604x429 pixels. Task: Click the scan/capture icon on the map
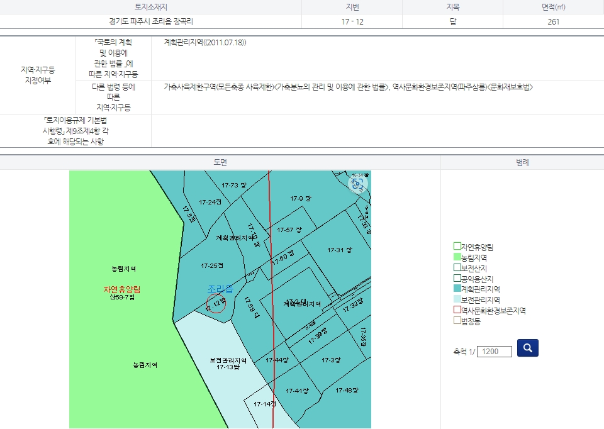coord(359,184)
